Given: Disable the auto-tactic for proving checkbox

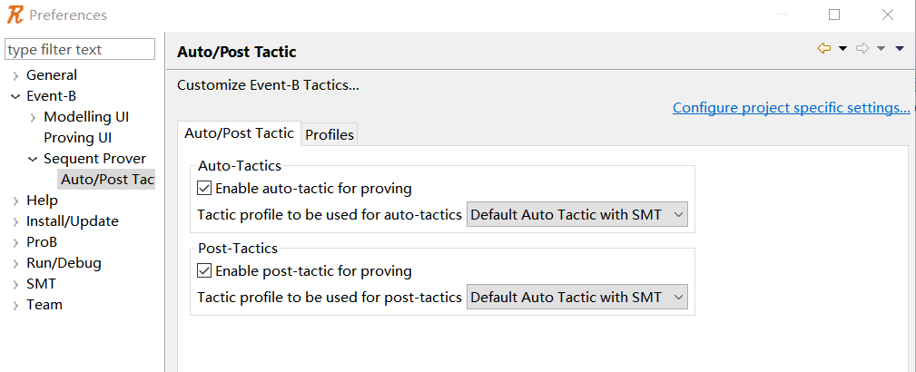Looking at the screenshot, I should click(x=204, y=188).
